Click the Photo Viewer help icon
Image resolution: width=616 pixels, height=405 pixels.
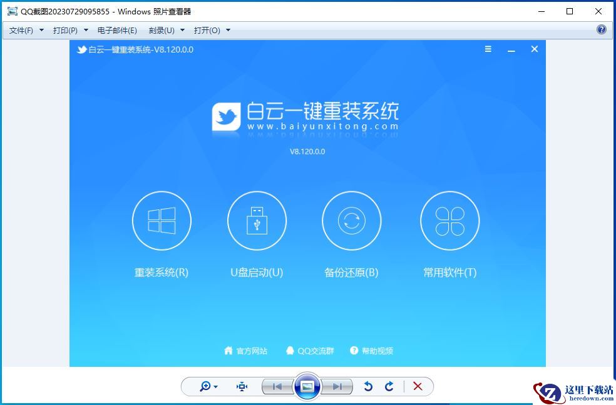coord(602,29)
